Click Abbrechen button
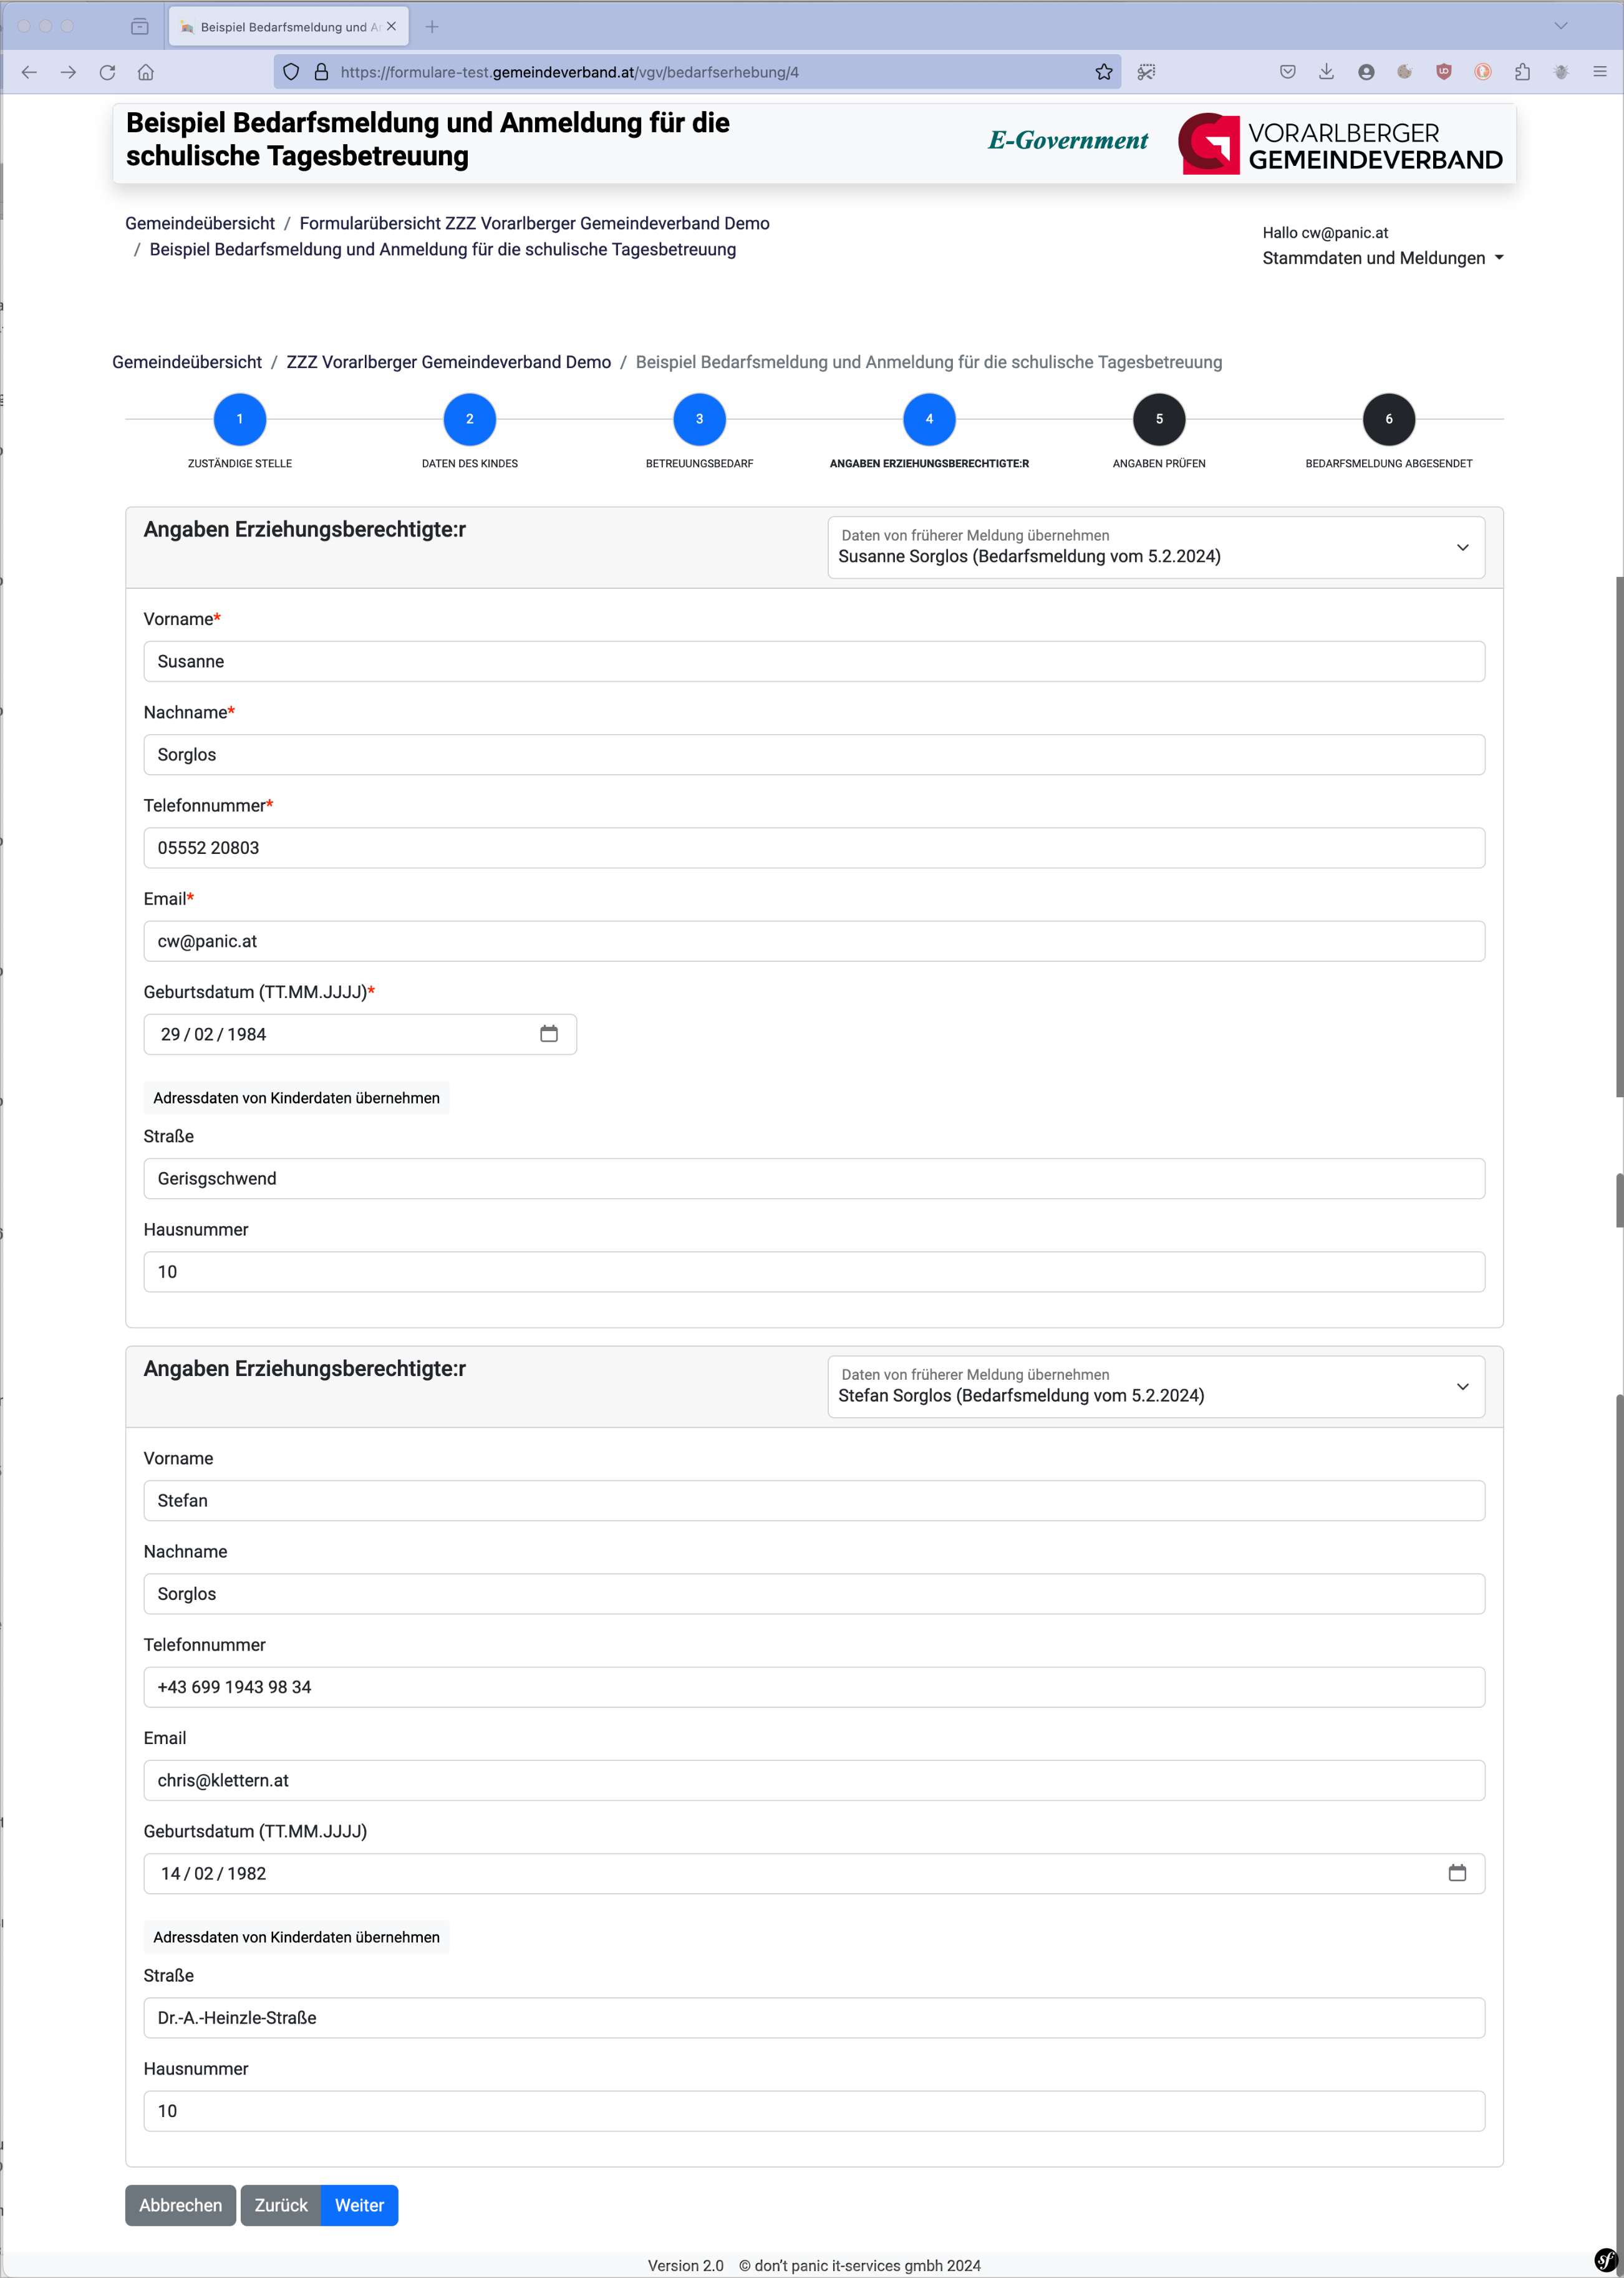Image resolution: width=1624 pixels, height=2278 pixels. 180,2205
